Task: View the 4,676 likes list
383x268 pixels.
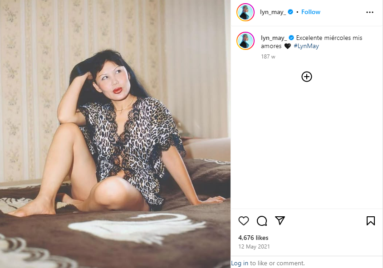Action: point(253,238)
